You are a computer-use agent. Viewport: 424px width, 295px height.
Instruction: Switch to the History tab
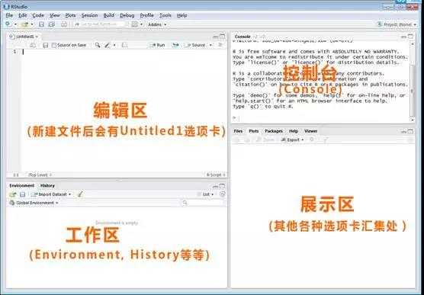47,185
